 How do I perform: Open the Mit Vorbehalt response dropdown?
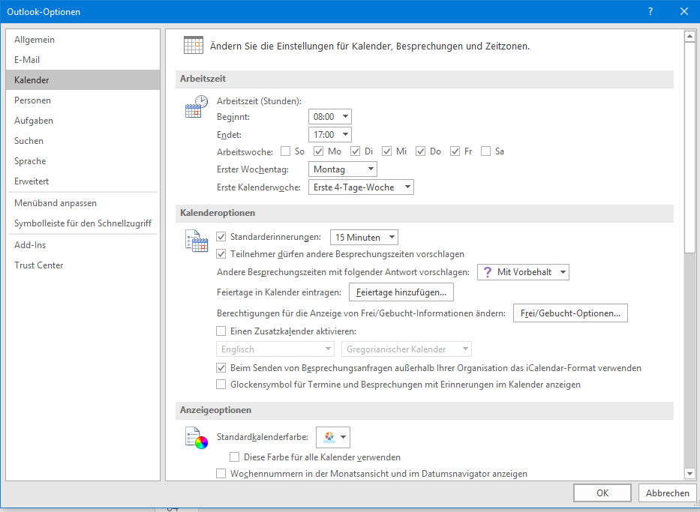pyautogui.click(x=523, y=272)
